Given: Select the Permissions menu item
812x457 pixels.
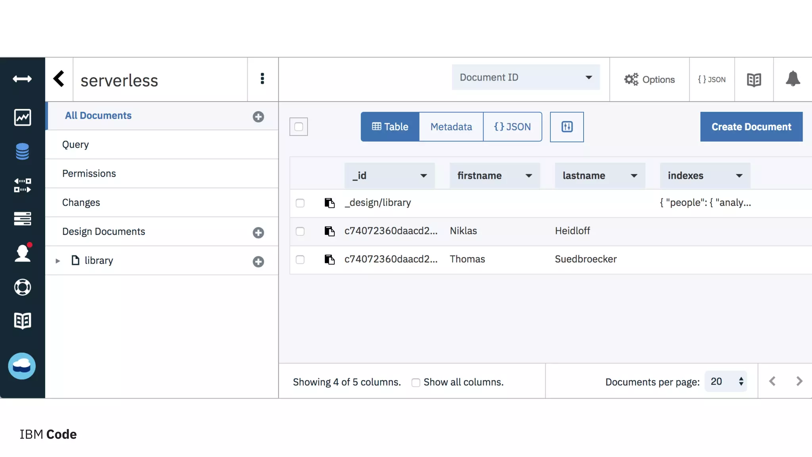Looking at the screenshot, I should point(89,174).
